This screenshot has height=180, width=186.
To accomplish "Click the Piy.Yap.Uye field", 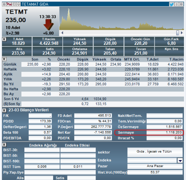I will (60, 172).
